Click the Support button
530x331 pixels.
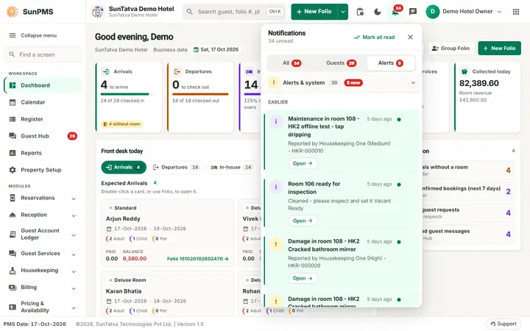pos(503,324)
